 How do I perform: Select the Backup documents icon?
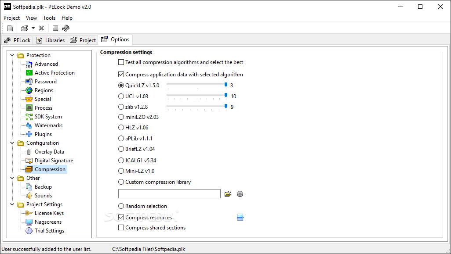29,187
